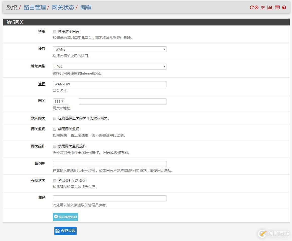292x241 pixels.
Task: Check 将网关标记为关闭
Action: click(54, 181)
